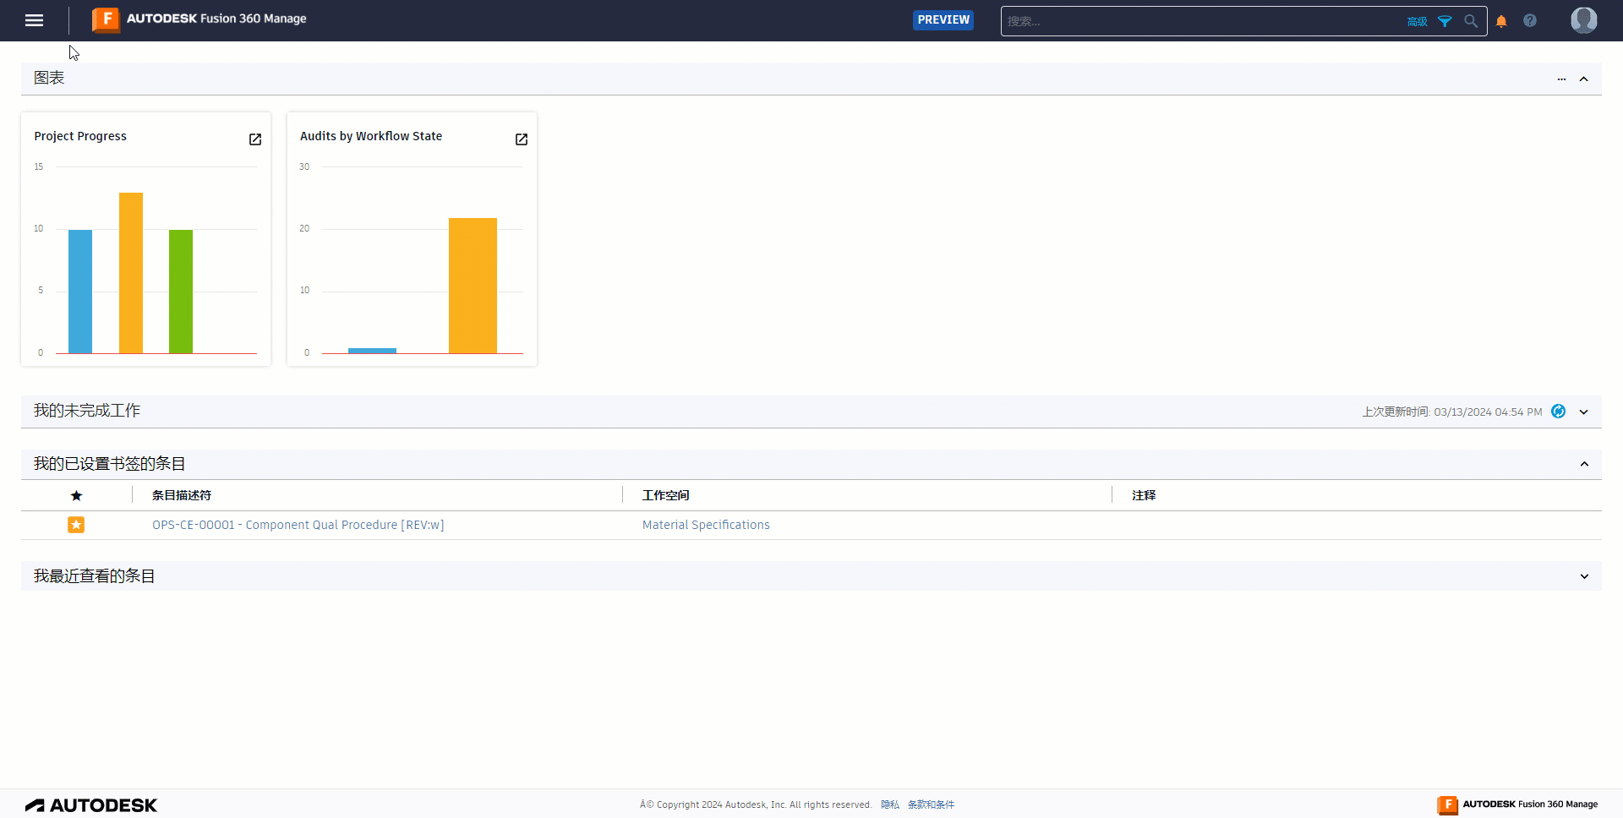
Task: Click the 高级 advanced search link
Action: (1417, 22)
